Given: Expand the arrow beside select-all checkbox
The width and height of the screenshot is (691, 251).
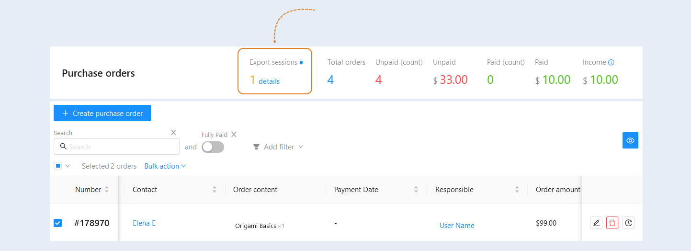Looking at the screenshot, I should point(68,166).
